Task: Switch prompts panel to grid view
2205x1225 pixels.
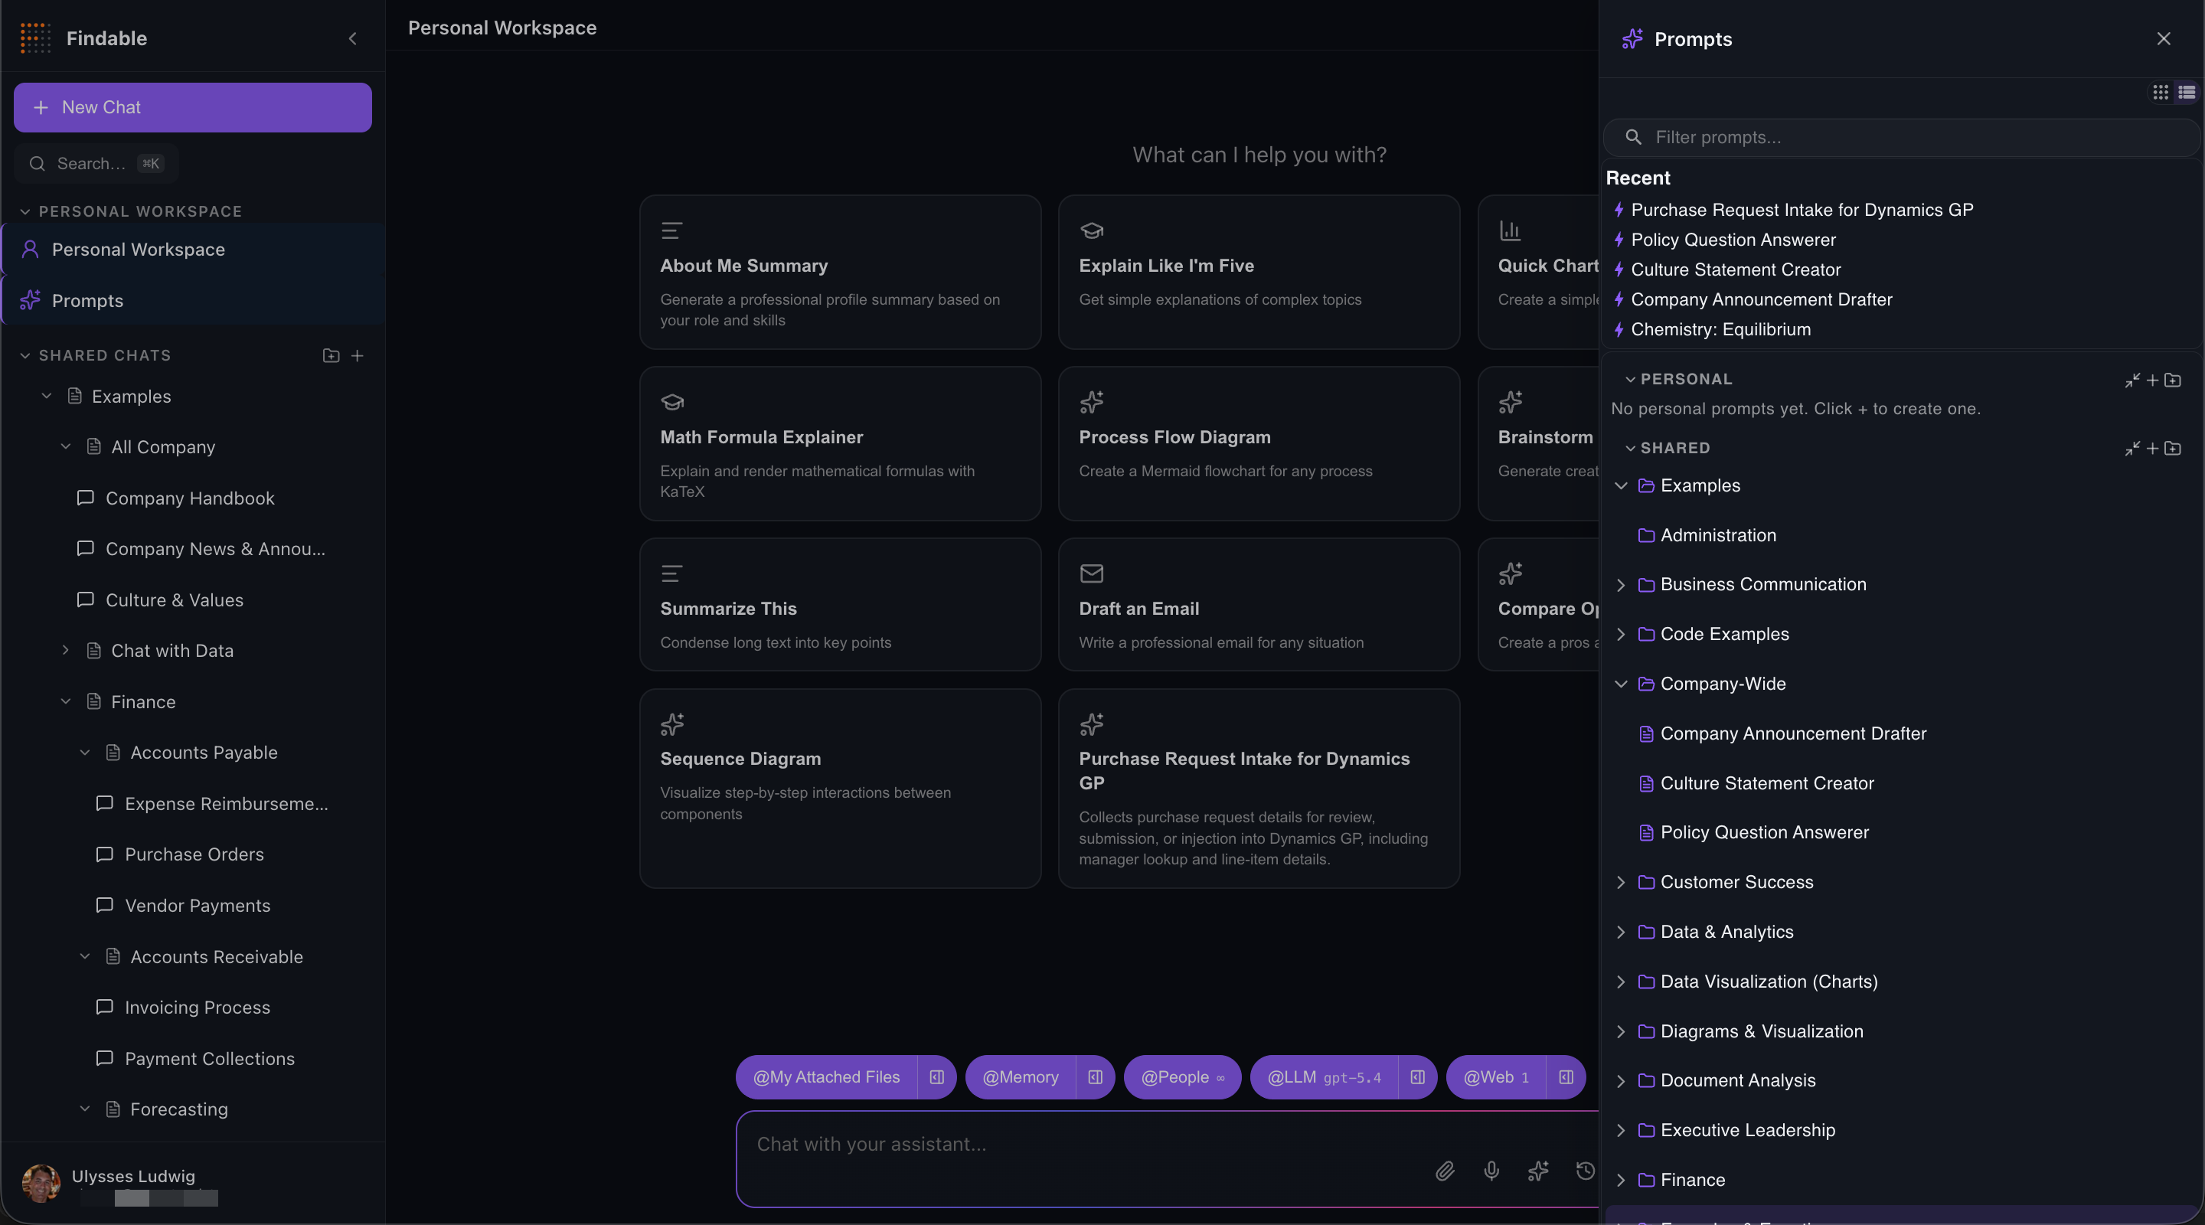Action: click(2161, 93)
